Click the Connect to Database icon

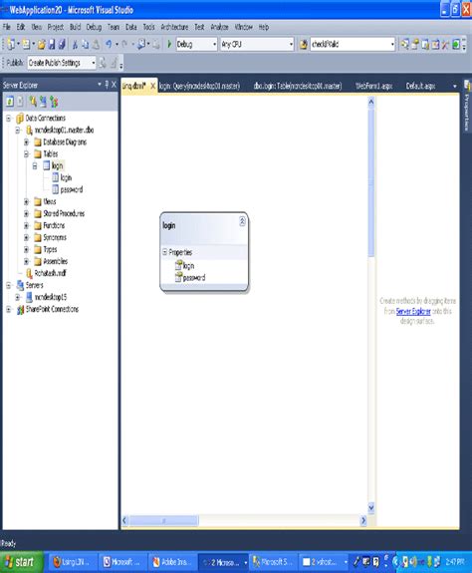33,102
